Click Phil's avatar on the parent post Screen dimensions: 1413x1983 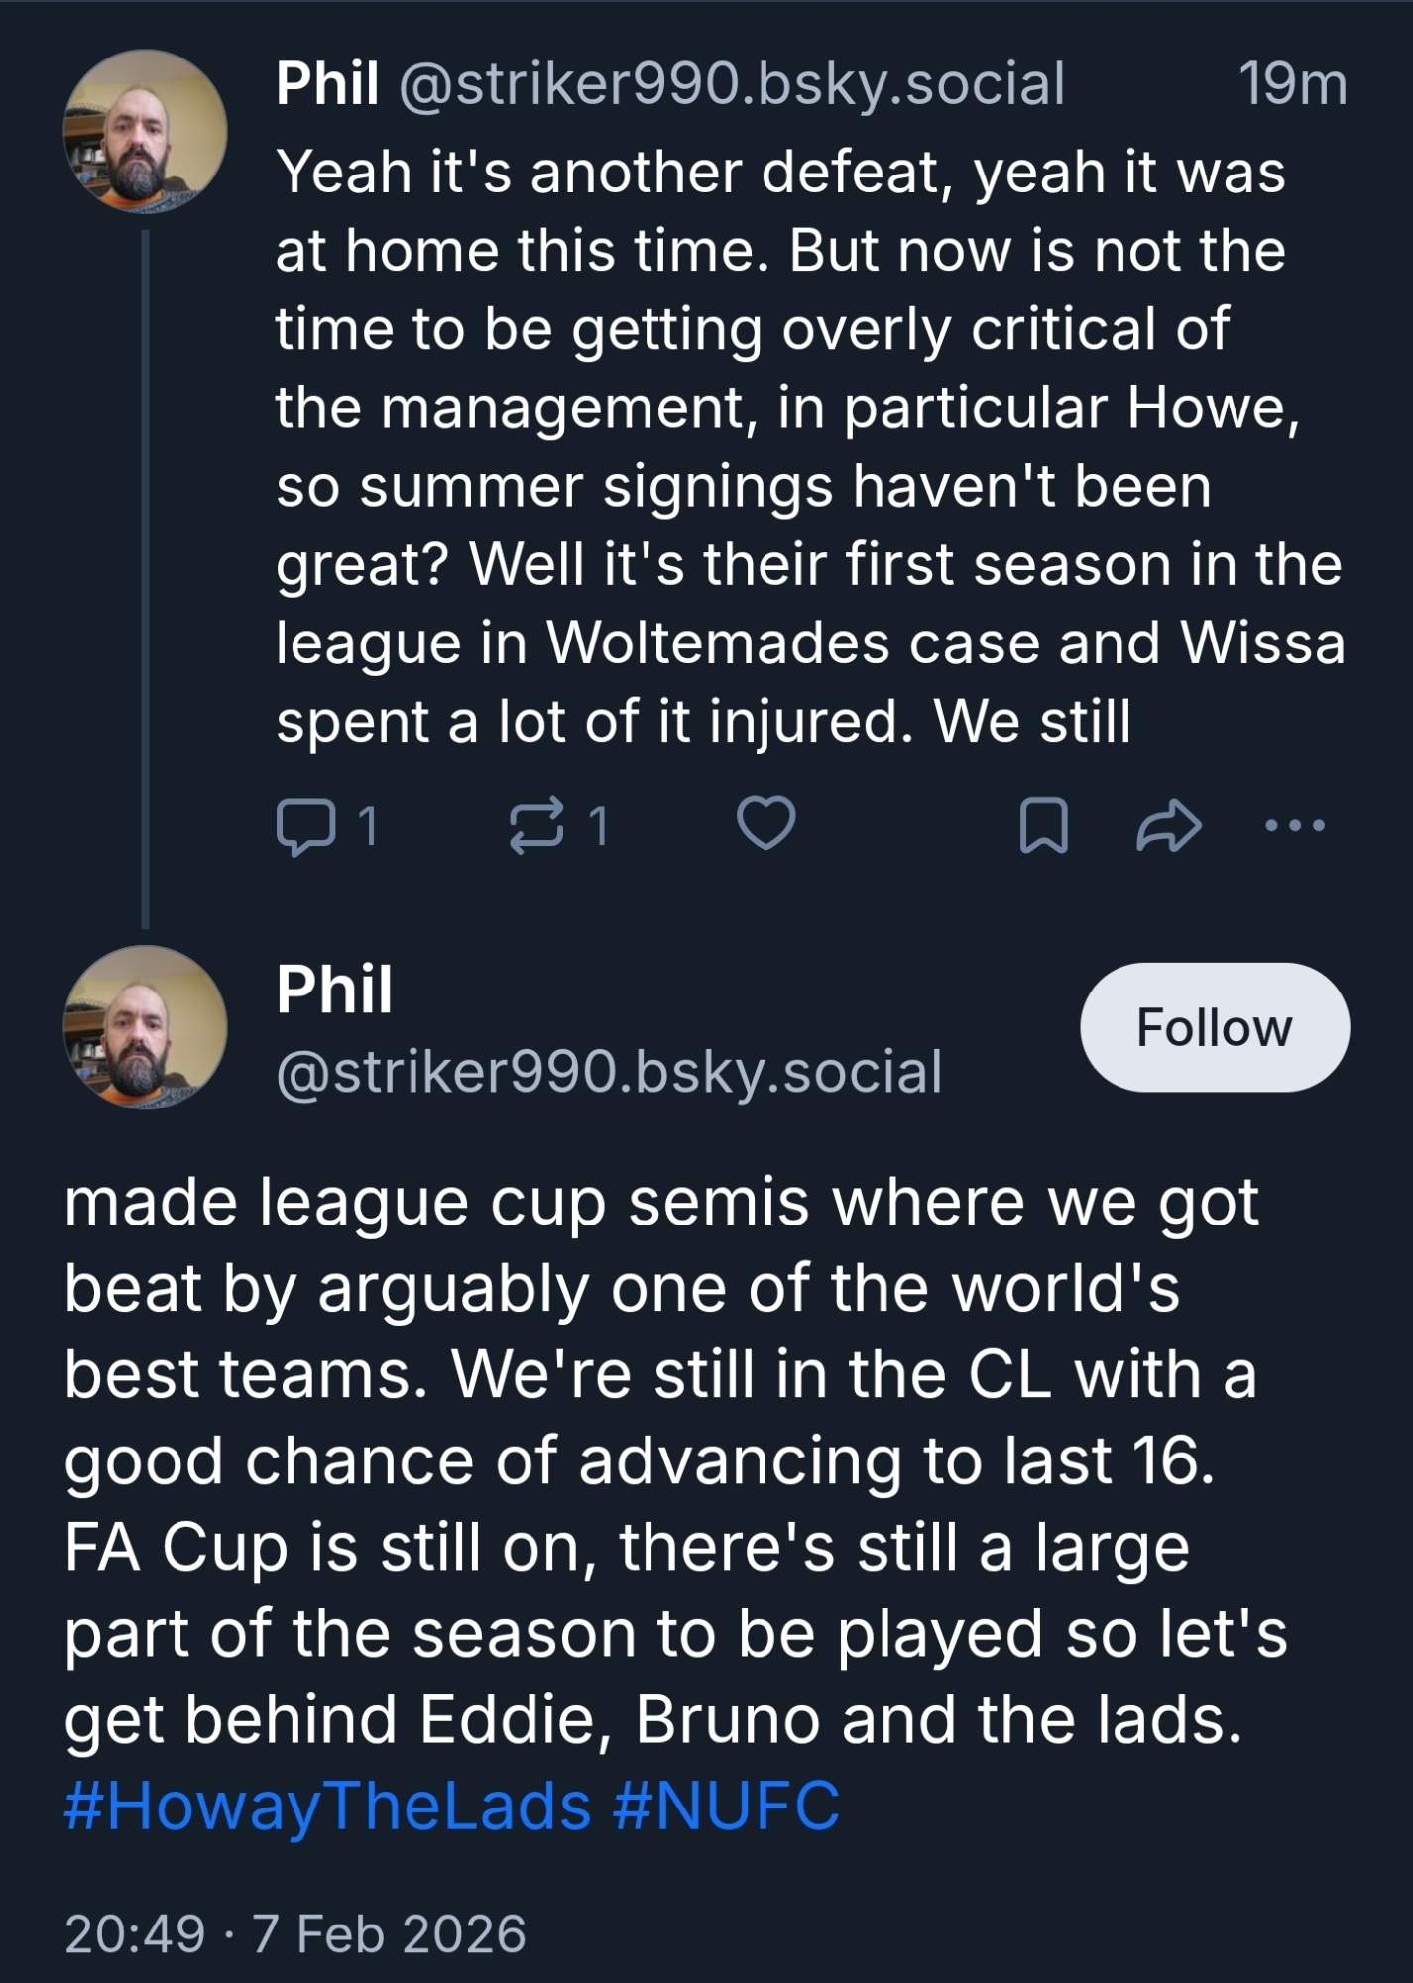coord(146,132)
